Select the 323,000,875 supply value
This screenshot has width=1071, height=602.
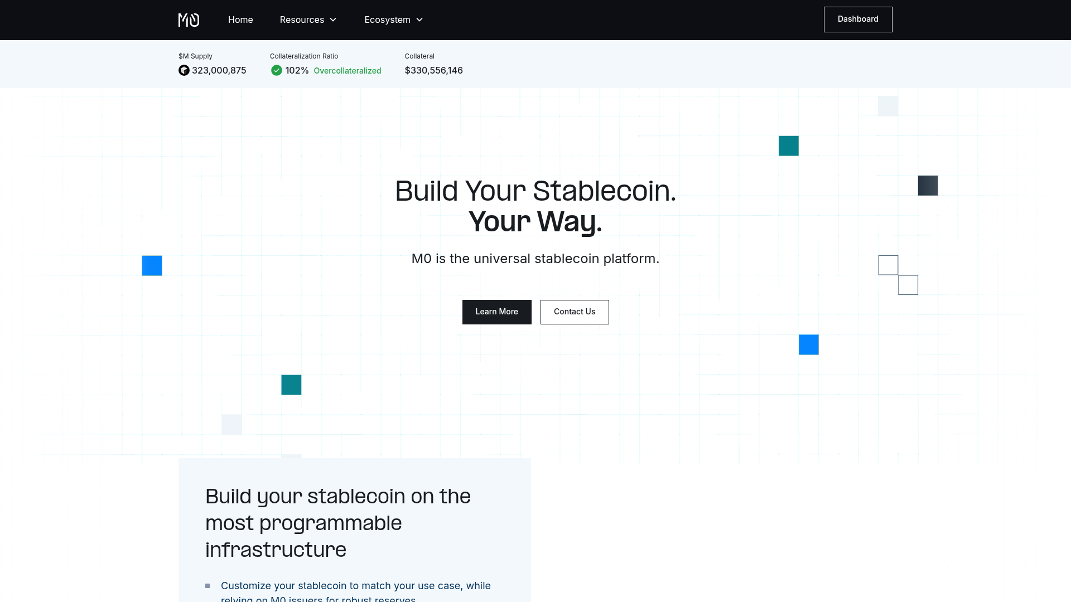pos(219,71)
